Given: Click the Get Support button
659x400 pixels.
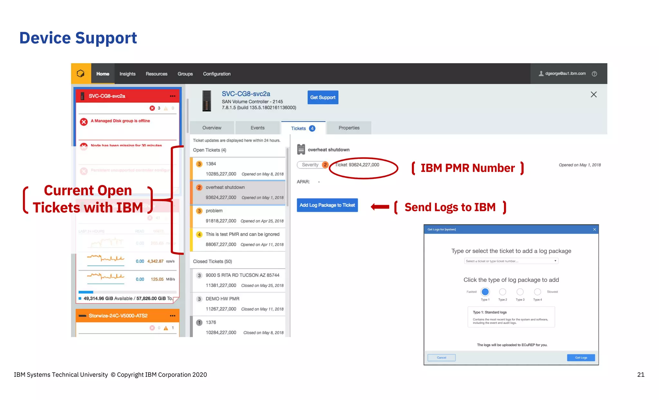Looking at the screenshot, I should (323, 97).
